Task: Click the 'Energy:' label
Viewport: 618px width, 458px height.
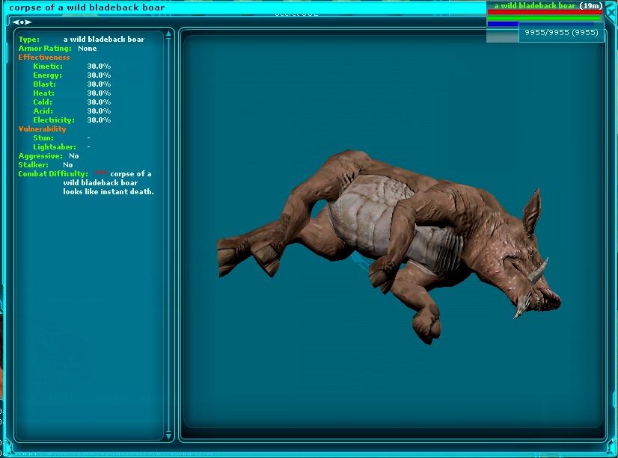Action: [47, 75]
